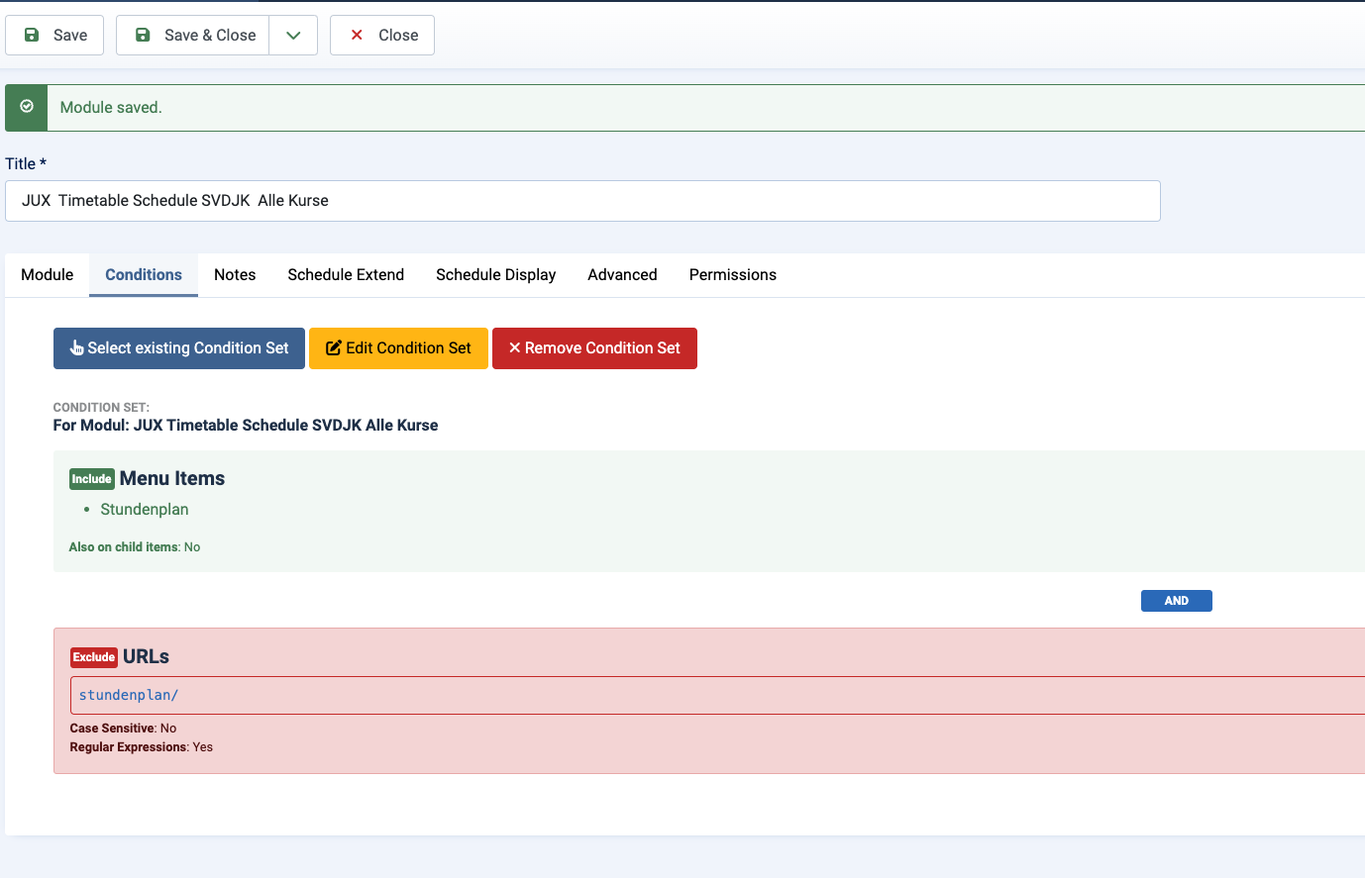Image resolution: width=1365 pixels, height=878 pixels.
Task: Click the Menu Items heading
Action: [172, 478]
